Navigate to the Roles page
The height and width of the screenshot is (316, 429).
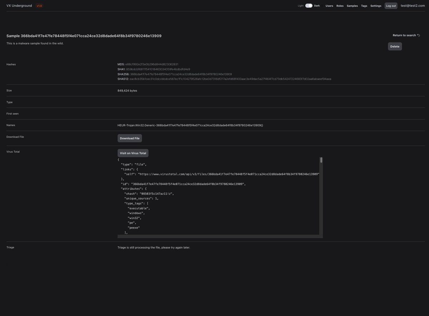(x=340, y=6)
